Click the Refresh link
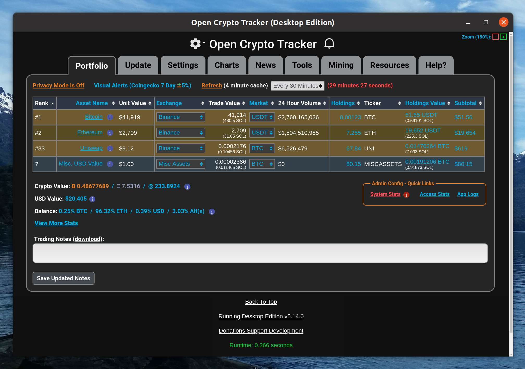525x369 pixels. (212, 86)
